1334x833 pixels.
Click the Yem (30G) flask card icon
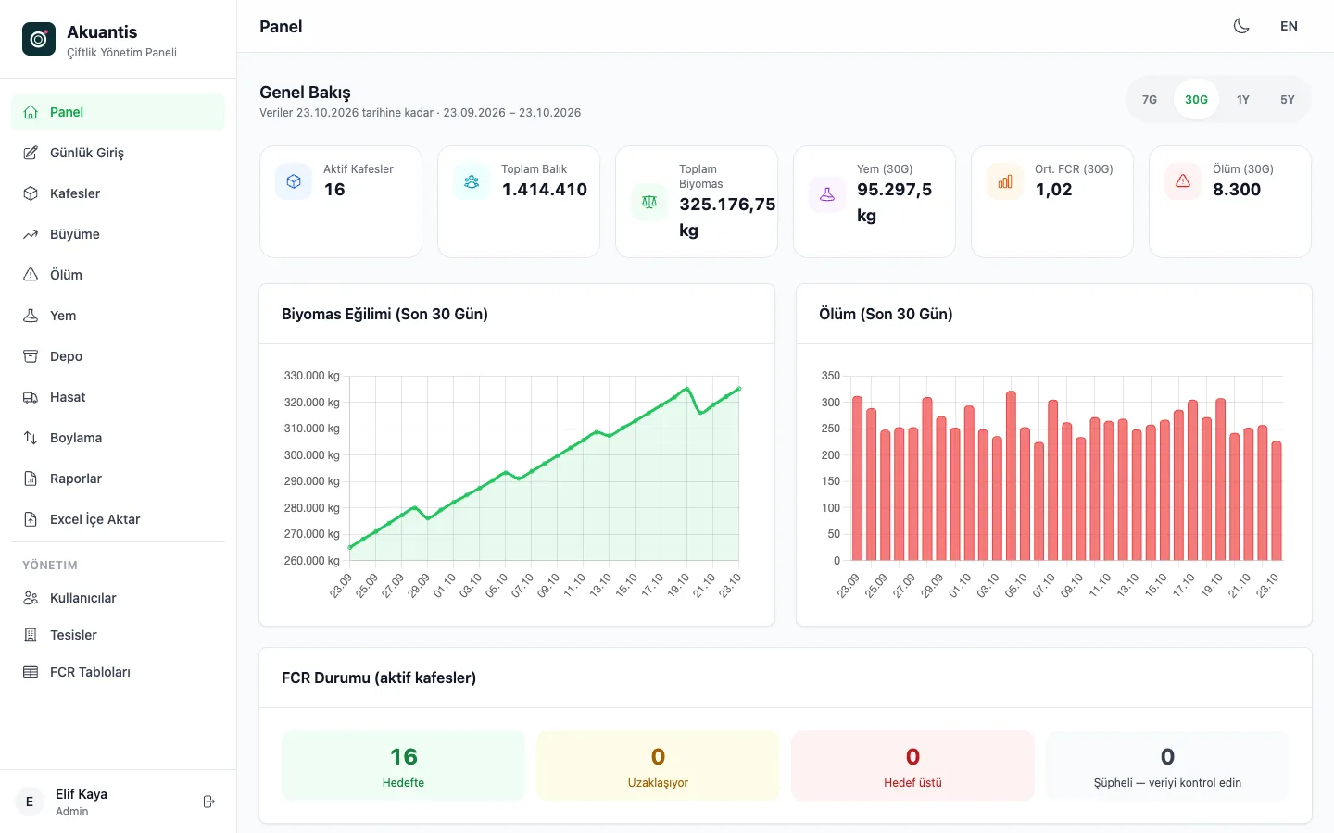[x=827, y=194]
